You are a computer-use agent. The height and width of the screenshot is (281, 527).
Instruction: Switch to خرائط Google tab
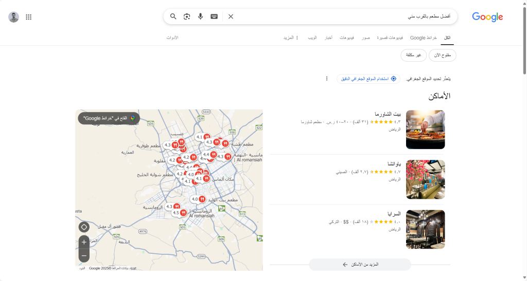click(423, 38)
